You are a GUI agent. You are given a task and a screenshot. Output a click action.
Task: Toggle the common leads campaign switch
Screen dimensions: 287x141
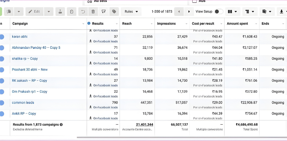1,103
